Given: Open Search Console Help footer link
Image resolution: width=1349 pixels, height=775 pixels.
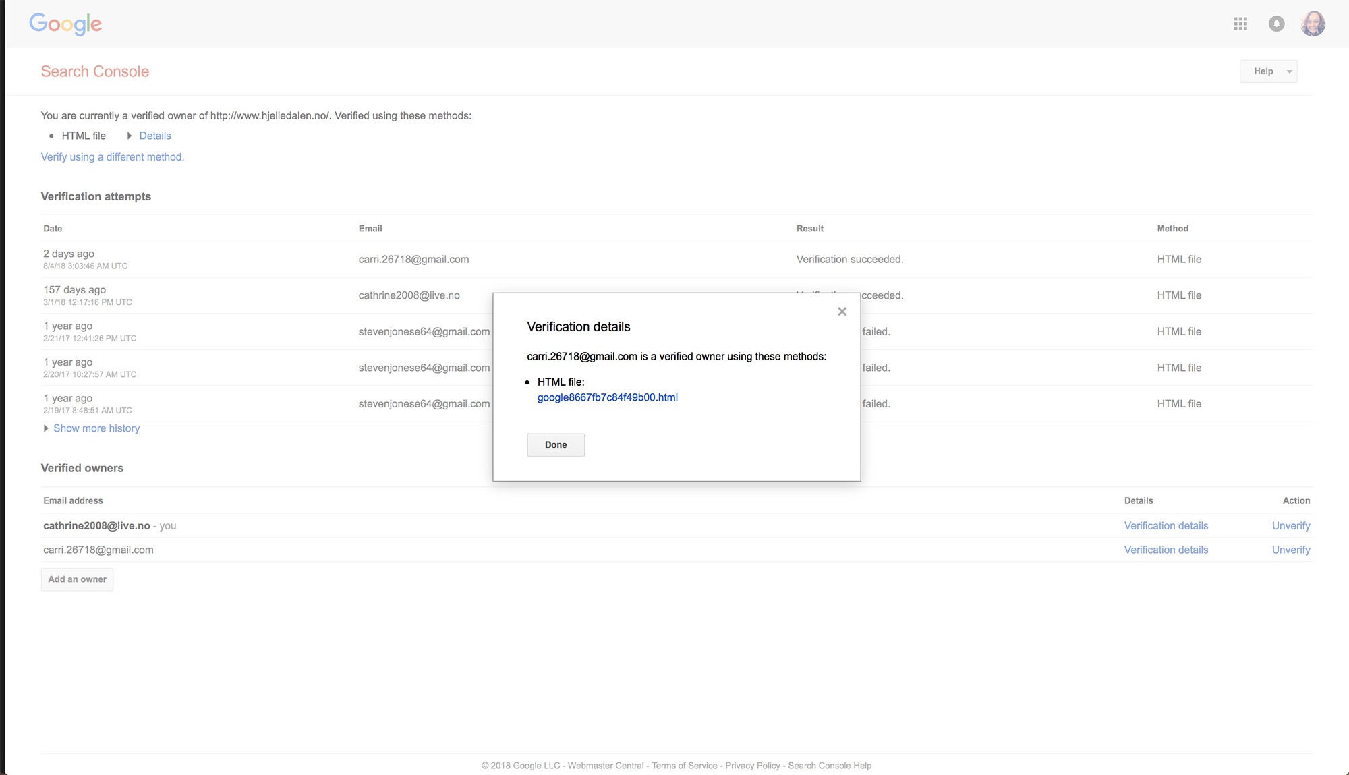Looking at the screenshot, I should pos(830,766).
